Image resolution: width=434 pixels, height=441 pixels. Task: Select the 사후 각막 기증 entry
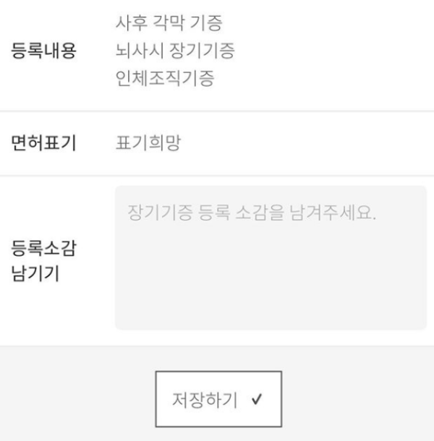coord(169,23)
